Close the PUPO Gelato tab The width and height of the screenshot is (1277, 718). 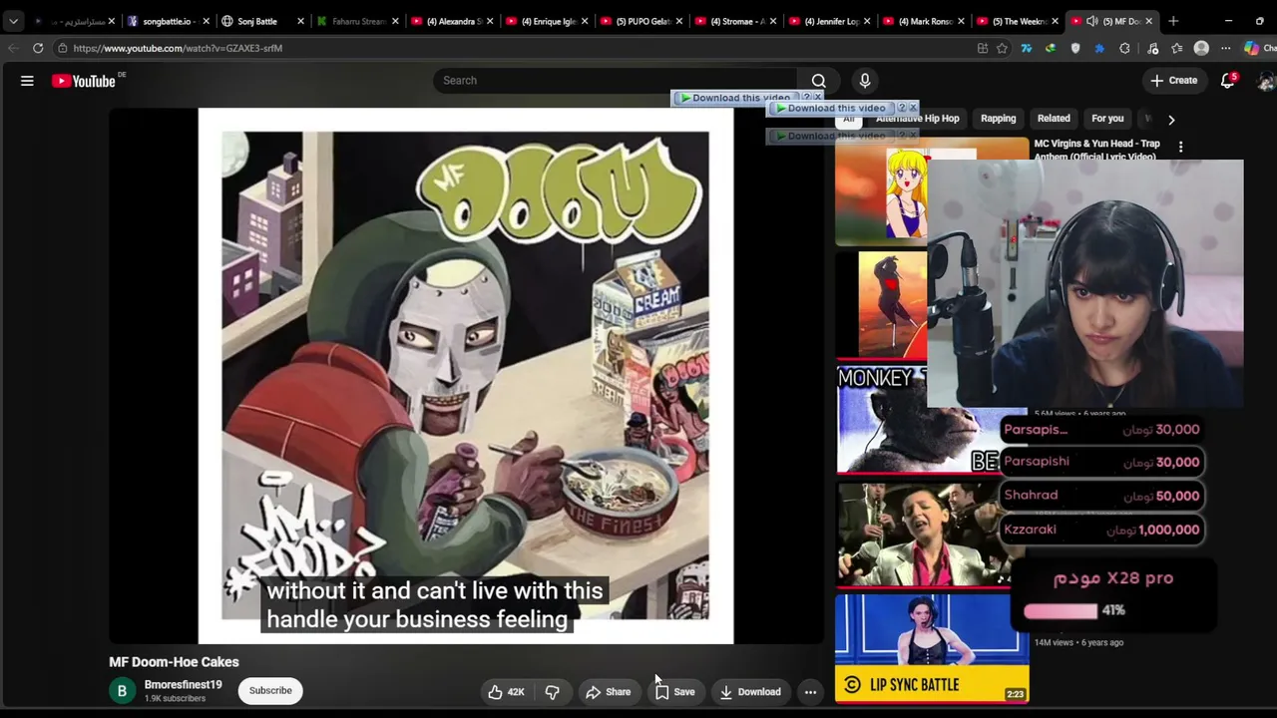tap(679, 21)
